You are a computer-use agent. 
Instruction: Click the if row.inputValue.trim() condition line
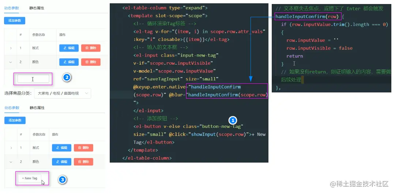point(335,24)
